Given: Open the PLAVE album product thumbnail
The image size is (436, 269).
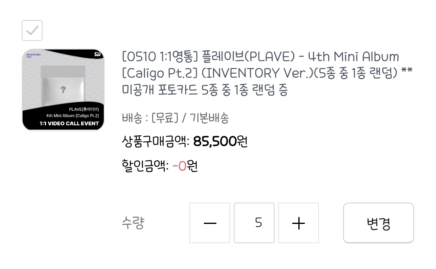Looking at the screenshot, I should (x=63, y=90).
